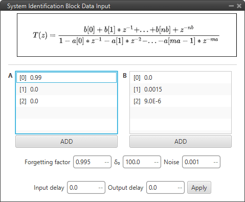Select A coefficient row [2] 0.0
The height and width of the screenshot is (202, 245).
click(66, 101)
